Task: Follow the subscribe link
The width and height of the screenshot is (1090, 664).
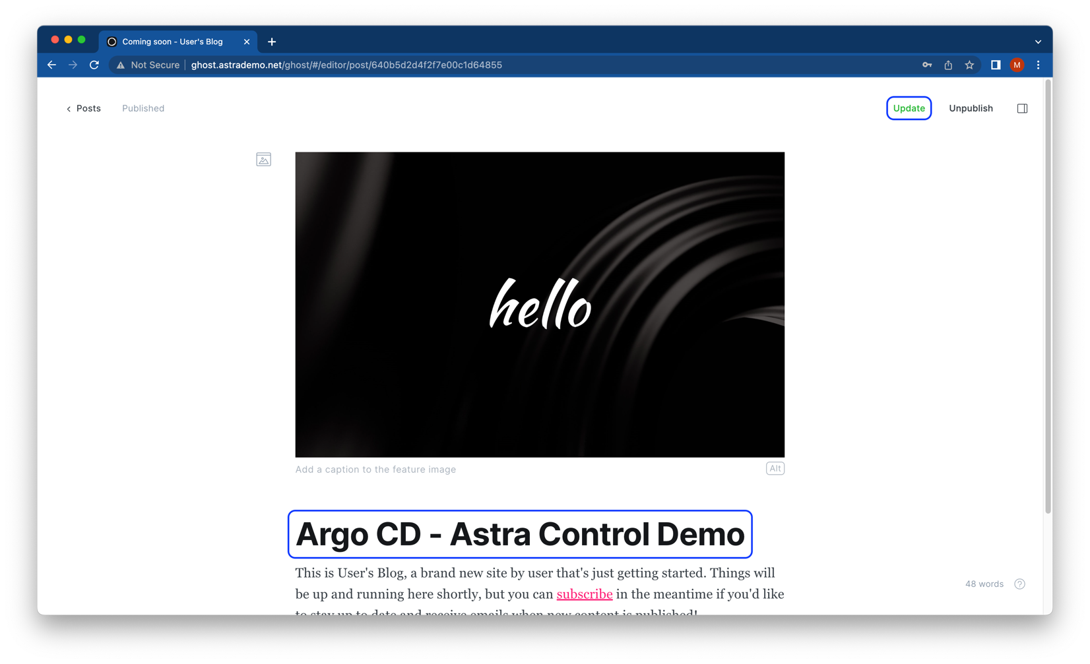Action: coord(584,594)
